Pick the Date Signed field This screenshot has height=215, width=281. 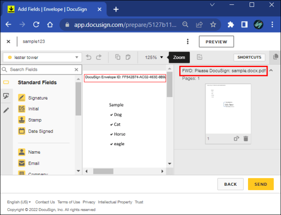click(36, 131)
